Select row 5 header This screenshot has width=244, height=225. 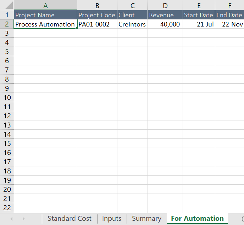pos(7,52)
